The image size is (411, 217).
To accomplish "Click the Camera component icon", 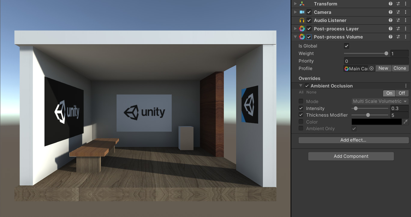I will pyautogui.click(x=302, y=12).
